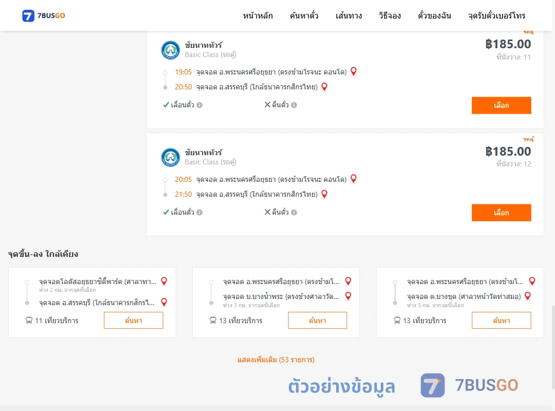555x411 pixels.
Task: Open เส้นทาง menu item
Action: coord(348,15)
